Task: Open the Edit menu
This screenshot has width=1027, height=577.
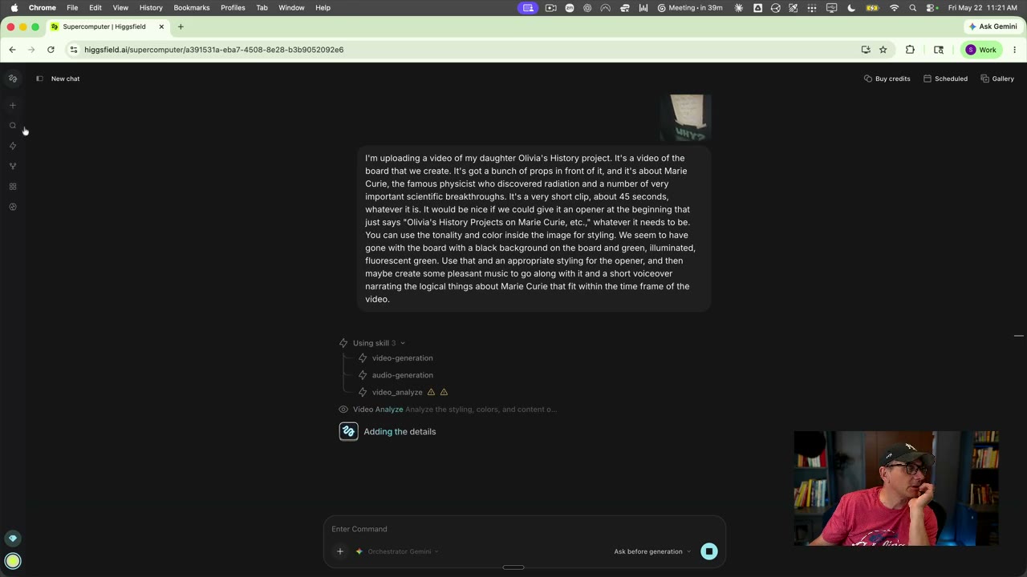Action: [x=95, y=7]
